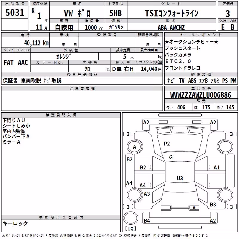Viewport: 239px width, 239px height.
Task: Click the P2 mark on the hood
Action: click(x=167, y=144)
